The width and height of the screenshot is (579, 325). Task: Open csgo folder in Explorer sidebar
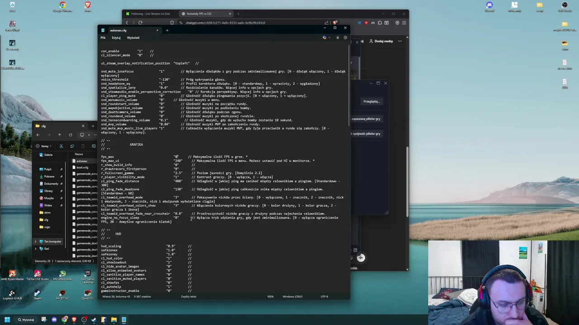pyautogui.click(x=44, y=227)
